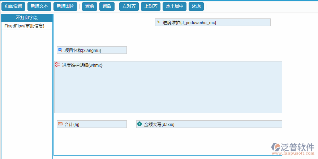Image resolution: width=318 pixels, height=159 pixels.
Task: Select the 金额大写{daxie} field box
Action: pyautogui.click(x=209, y=124)
